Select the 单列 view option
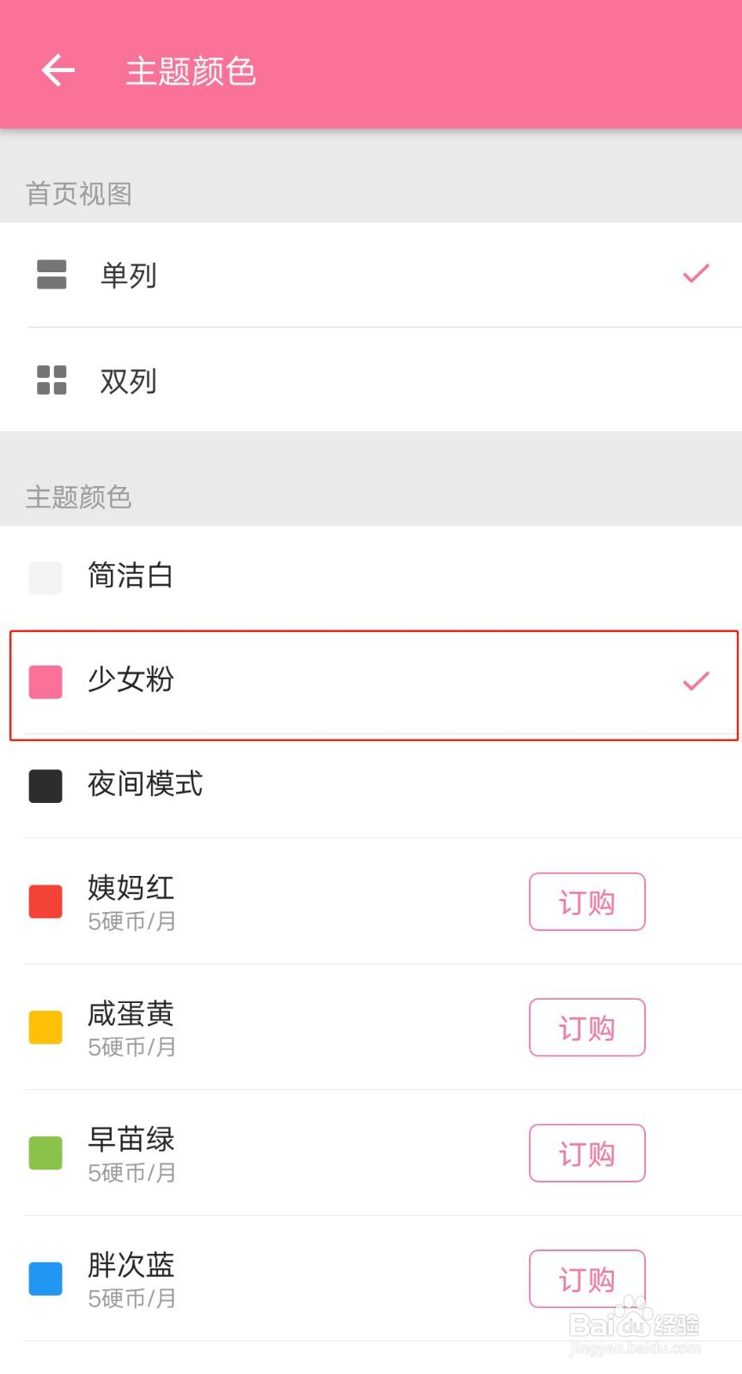 coord(129,276)
